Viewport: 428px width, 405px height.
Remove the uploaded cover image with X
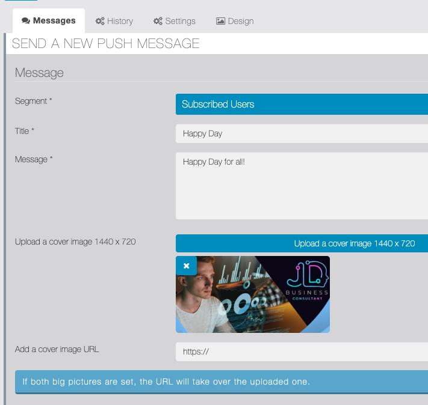pos(187,266)
